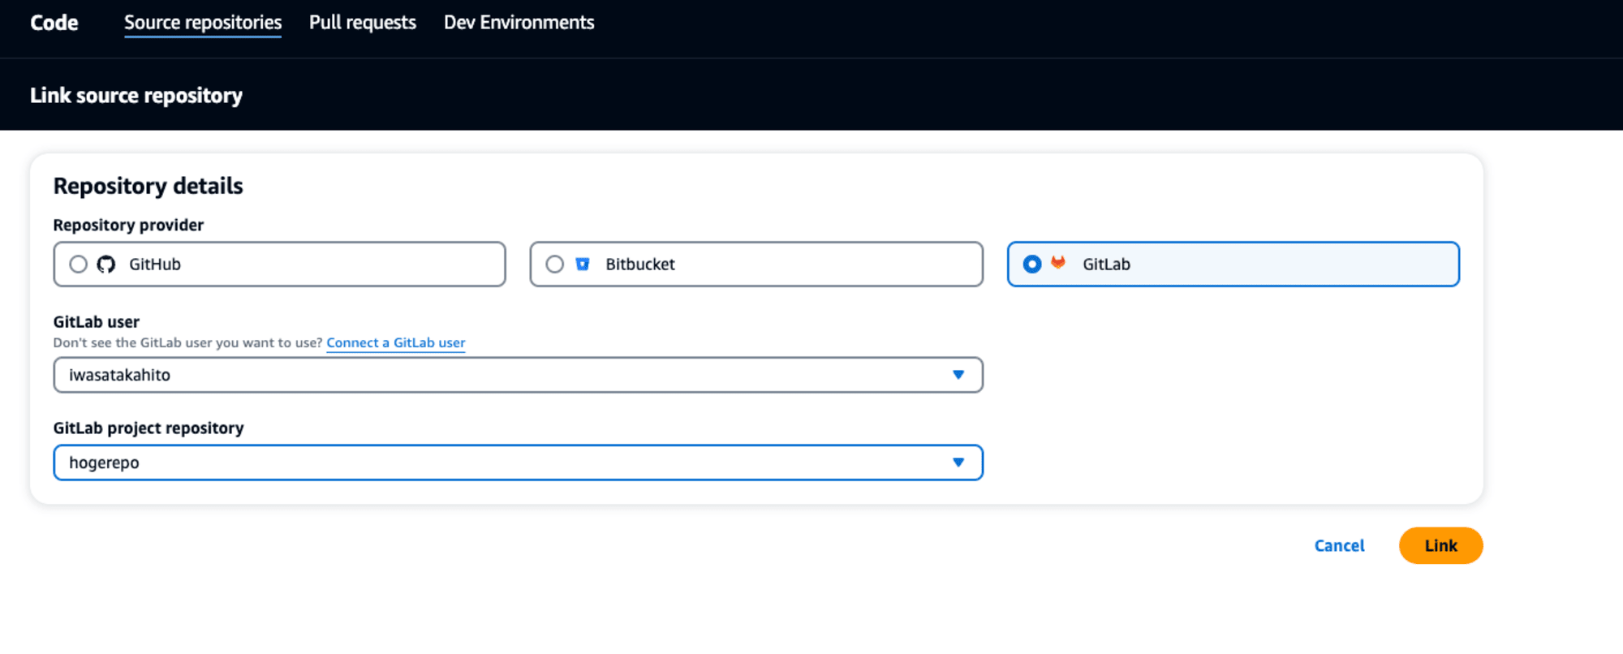Click the Cancel button
Screen dimensions: 1623x654
[x=1340, y=546]
